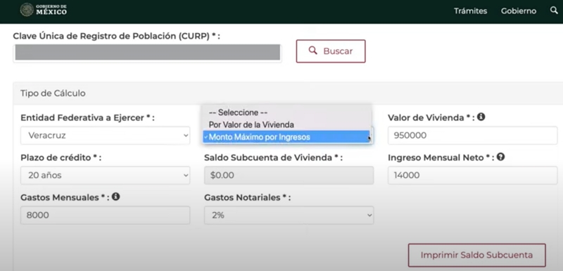The image size is (563, 271).
Task: Open the Gobierno de México logo link
Action: 44,10
